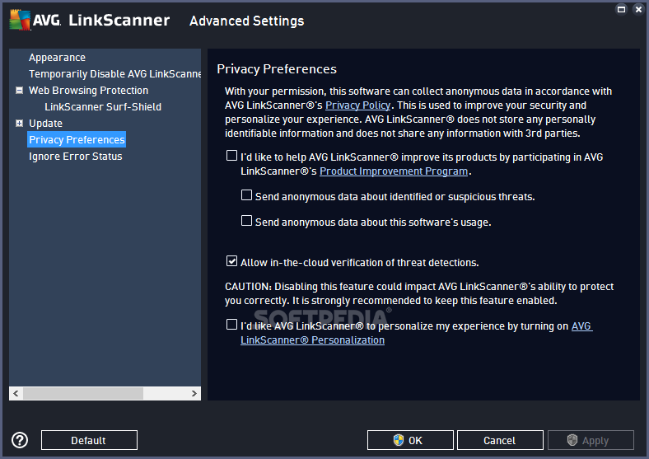This screenshot has height=459, width=649.
Task: Click the horizontal scrollbar thumb
Action: [83, 394]
